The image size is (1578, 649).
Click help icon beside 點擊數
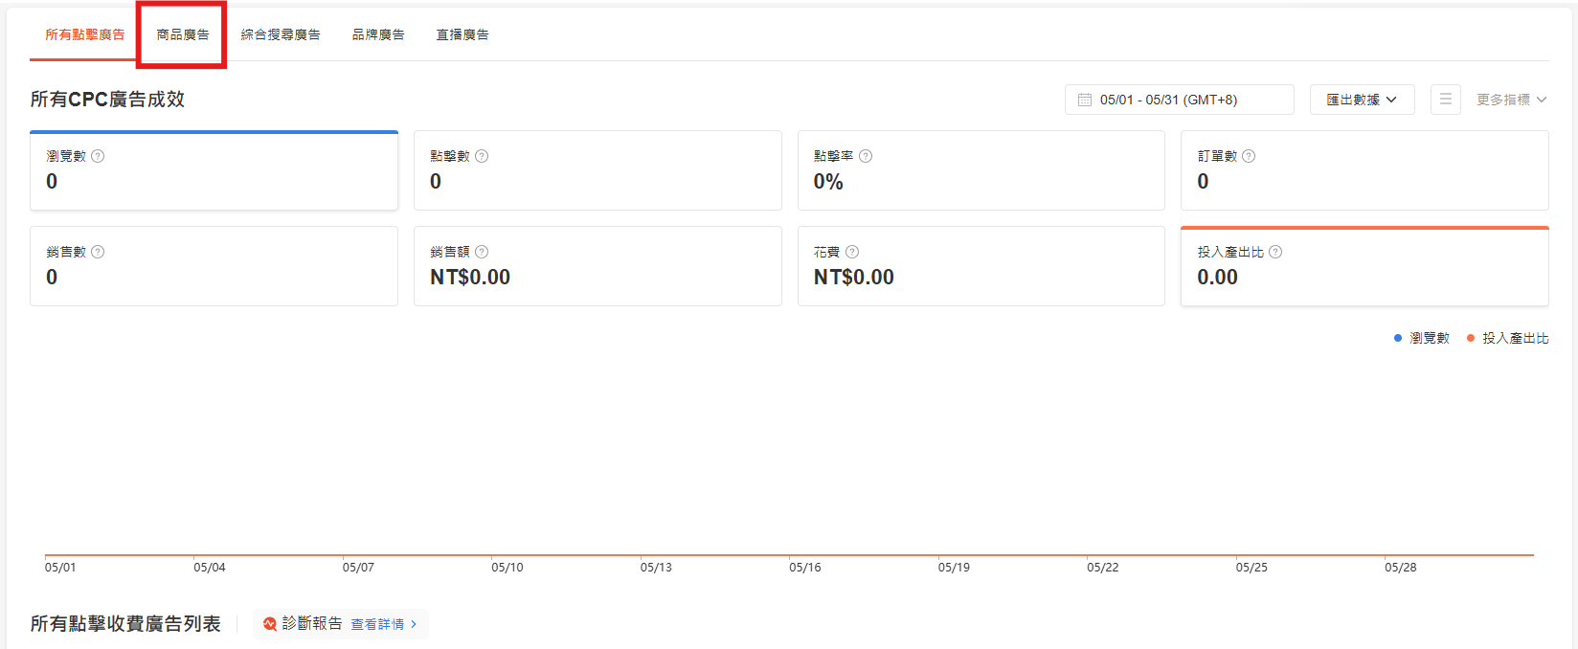(482, 156)
